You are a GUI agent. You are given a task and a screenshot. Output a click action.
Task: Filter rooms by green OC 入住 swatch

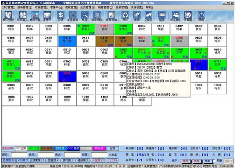coord(34,148)
